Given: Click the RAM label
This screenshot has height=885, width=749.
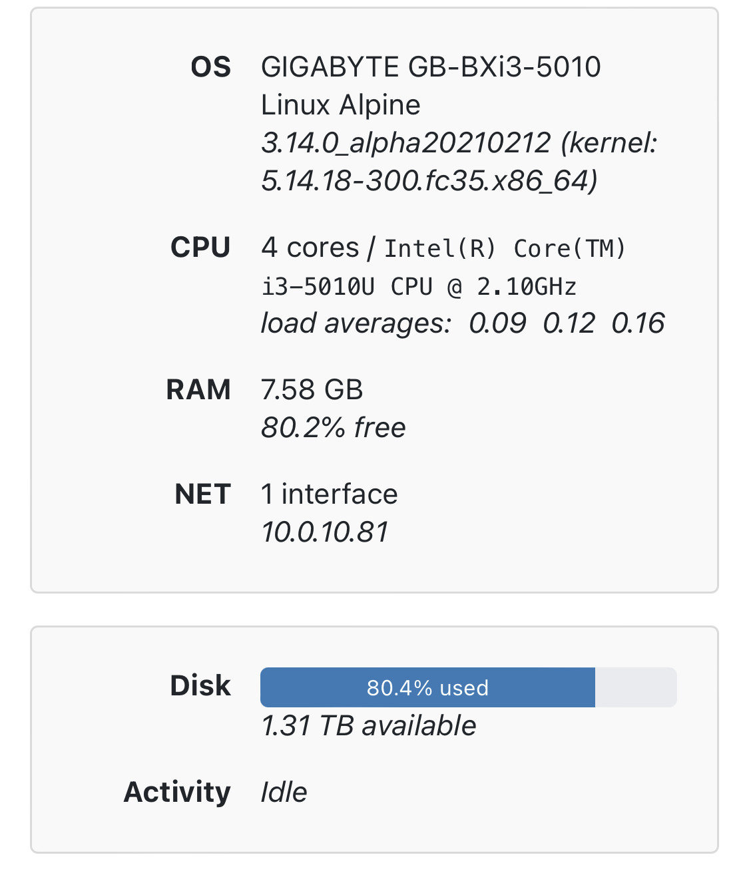Looking at the screenshot, I should [198, 390].
